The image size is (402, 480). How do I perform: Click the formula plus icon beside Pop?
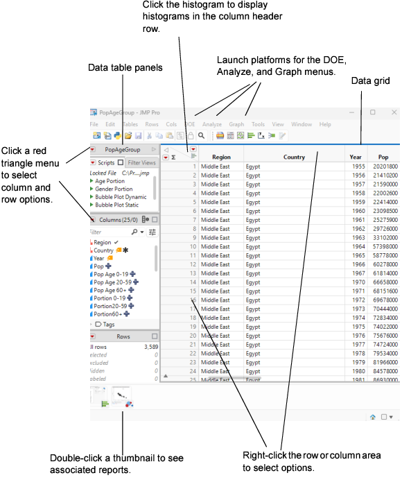108,266
